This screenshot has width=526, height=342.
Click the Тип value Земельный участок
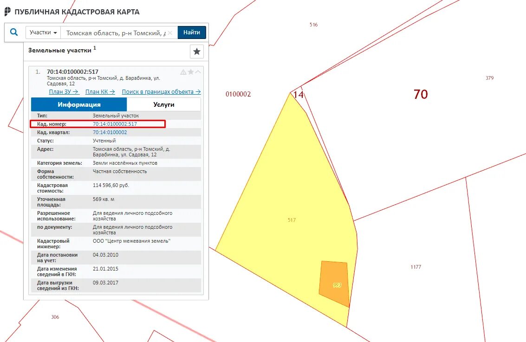116,116
